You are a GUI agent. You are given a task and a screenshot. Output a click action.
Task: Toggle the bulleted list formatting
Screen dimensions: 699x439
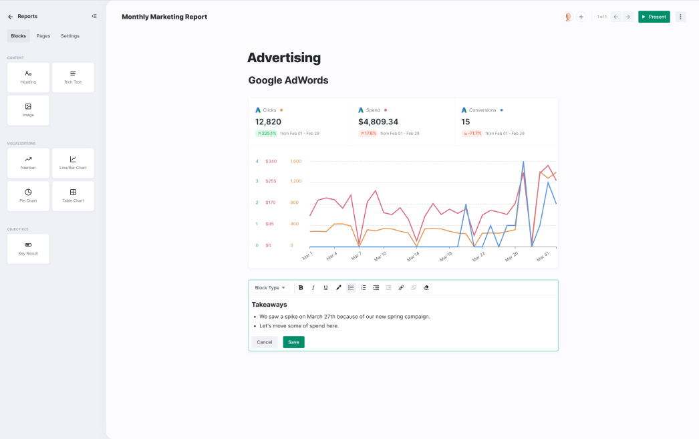(351, 287)
